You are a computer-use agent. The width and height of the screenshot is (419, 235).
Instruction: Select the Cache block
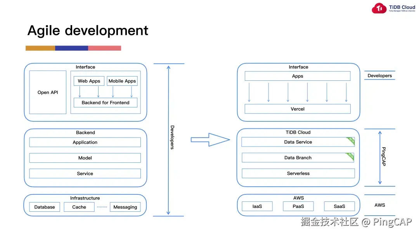(x=79, y=207)
